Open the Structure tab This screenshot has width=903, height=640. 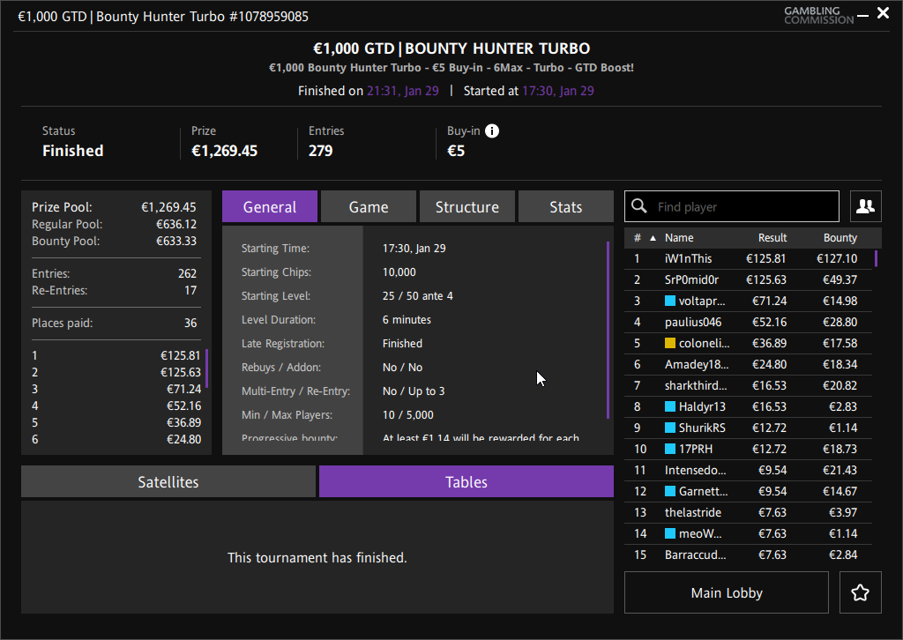467,206
